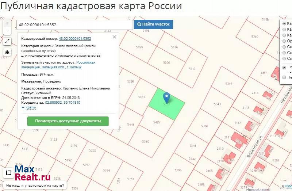This screenshot has height=191, width=292.
Task: Select the first map layer radio button
Action: point(284,23)
